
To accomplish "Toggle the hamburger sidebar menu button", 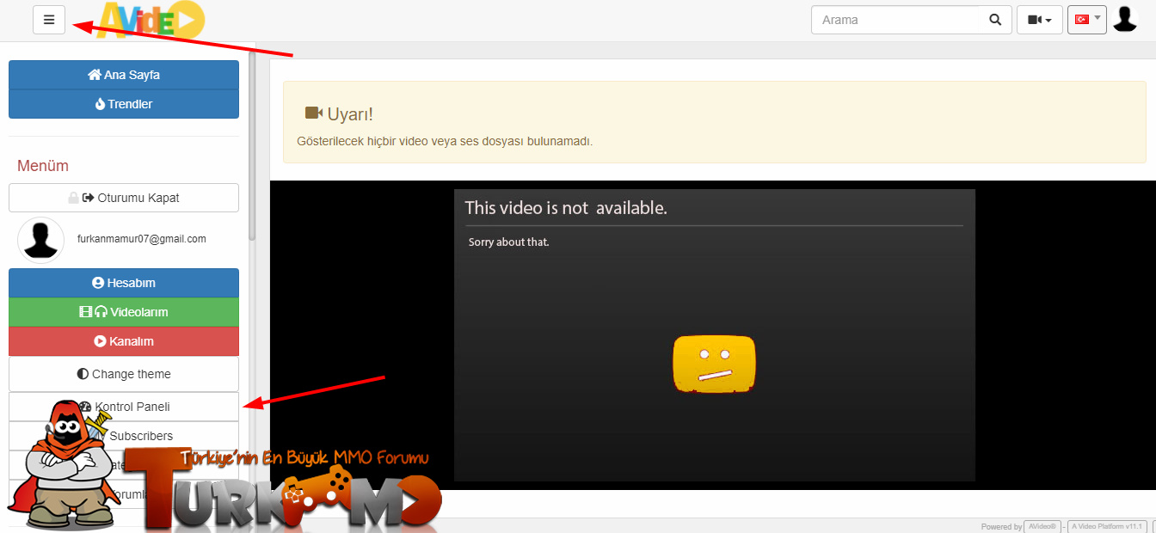I will click(x=49, y=20).
